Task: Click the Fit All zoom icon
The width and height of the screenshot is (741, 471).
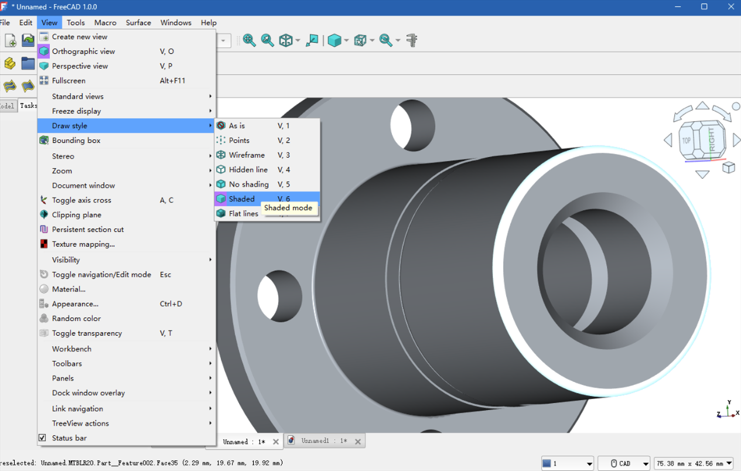Action: click(x=250, y=40)
